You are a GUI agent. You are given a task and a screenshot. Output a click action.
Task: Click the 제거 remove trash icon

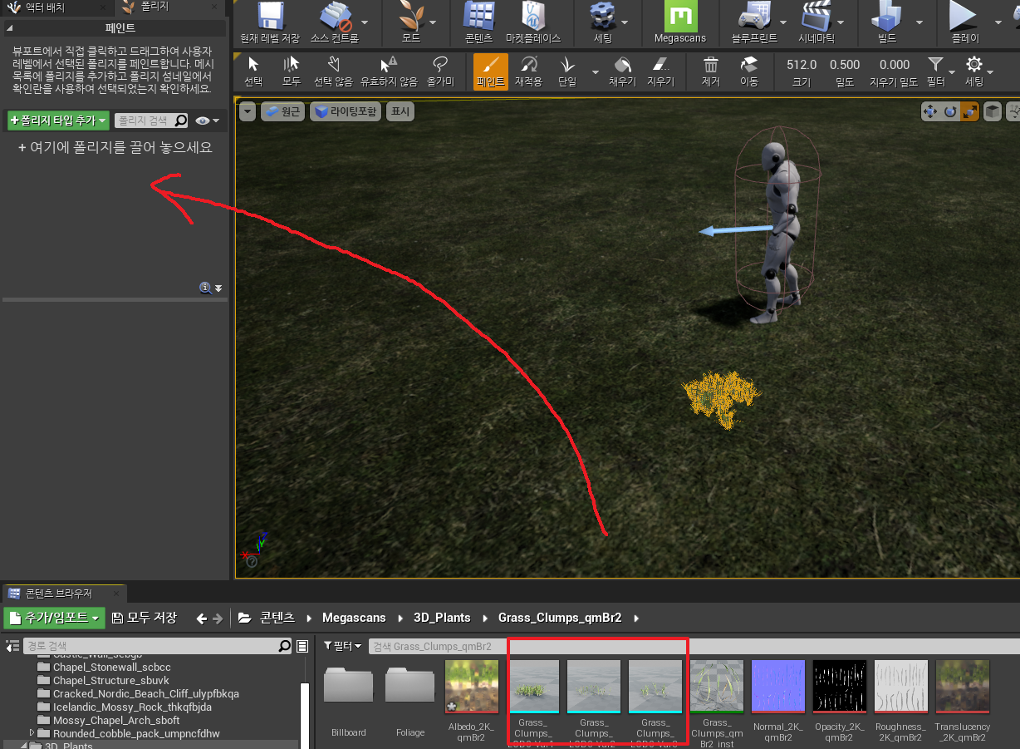click(x=711, y=71)
